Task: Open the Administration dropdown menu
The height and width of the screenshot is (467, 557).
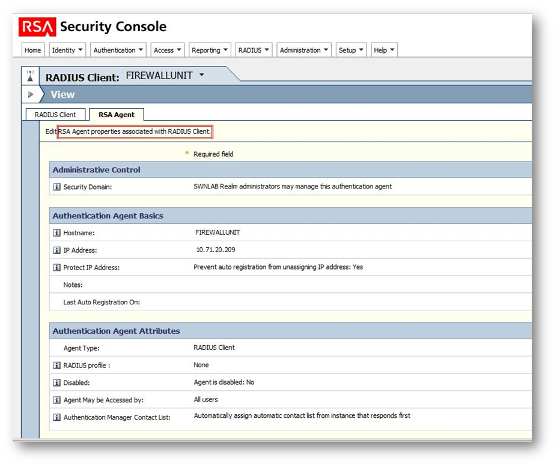Action: 304,50
